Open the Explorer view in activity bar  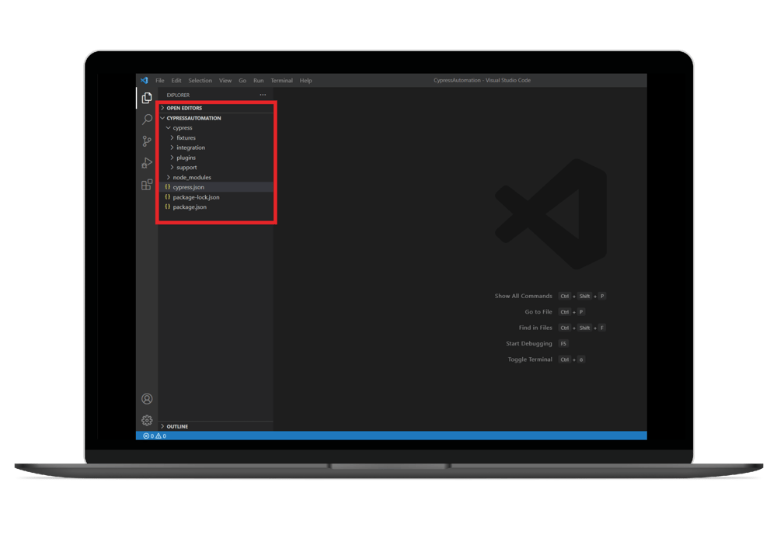pyautogui.click(x=147, y=98)
